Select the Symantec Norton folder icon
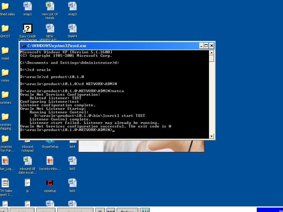 click(x=5, y=139)
